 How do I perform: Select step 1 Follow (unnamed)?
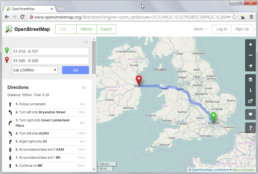point(47,104)
